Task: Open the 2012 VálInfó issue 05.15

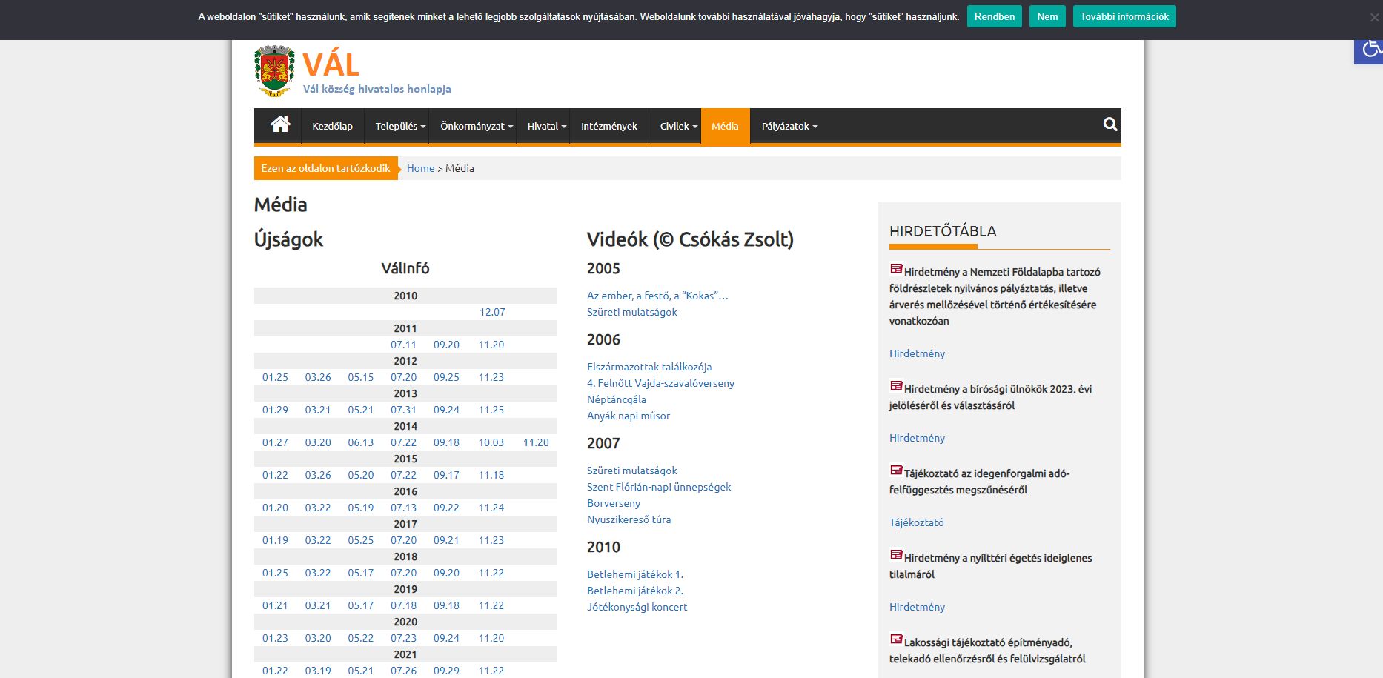Action: (361, 377)
